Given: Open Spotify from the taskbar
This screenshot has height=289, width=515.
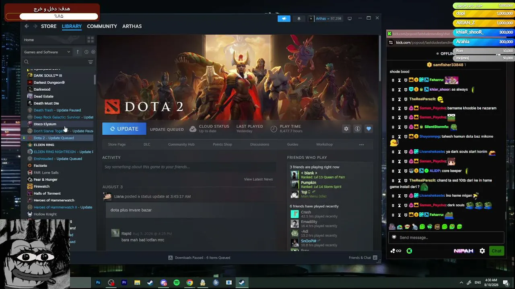Looking at the screenshot, I should point(176,283).
